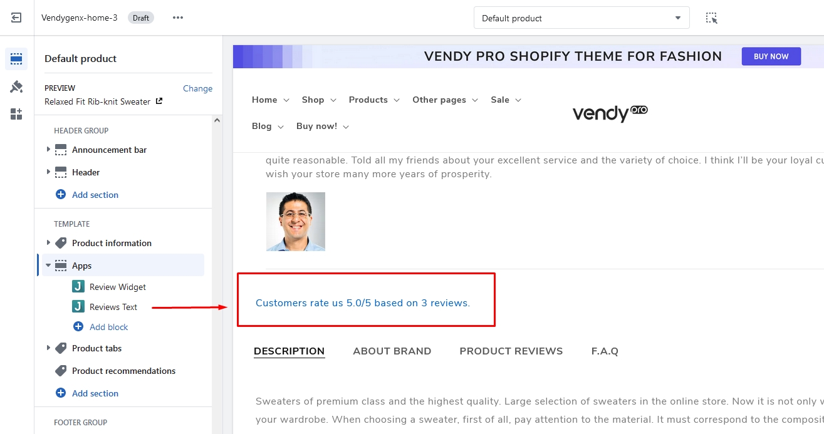The height and width of the screenshot is (434, 824).
Task: Open the App embeds icon
Action: [x=16, y=114]
